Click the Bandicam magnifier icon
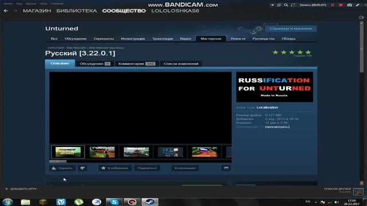The image size is (367, 206). click(286, 5)
